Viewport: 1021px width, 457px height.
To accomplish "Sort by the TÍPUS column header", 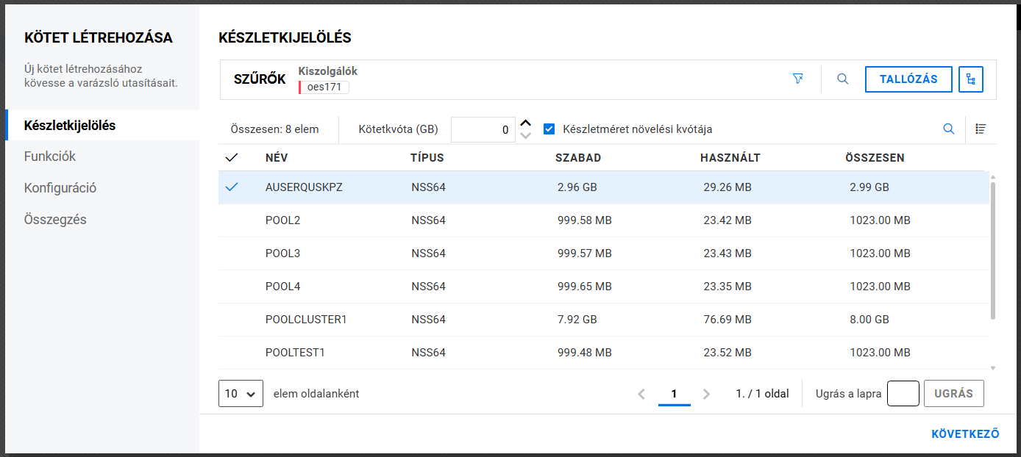I will pos(427,158).
